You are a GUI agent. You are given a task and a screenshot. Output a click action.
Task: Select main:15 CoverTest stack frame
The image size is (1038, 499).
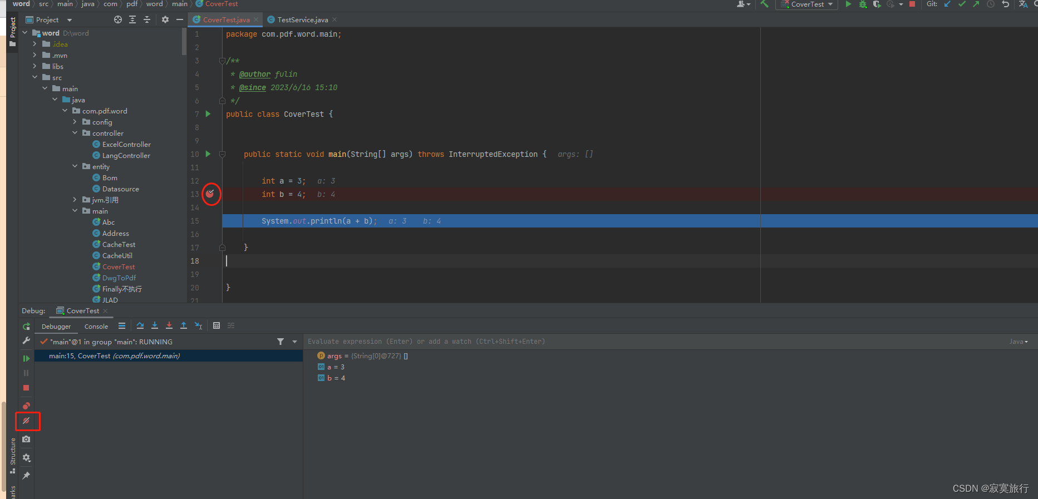[x=169, y=356]
